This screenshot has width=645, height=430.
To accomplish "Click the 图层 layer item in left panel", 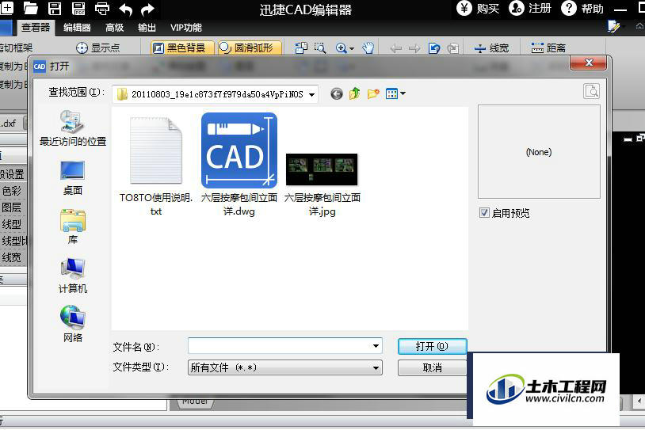I will 12,207.
